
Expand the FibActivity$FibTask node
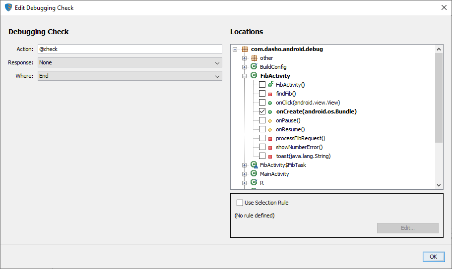click(244, 165)
